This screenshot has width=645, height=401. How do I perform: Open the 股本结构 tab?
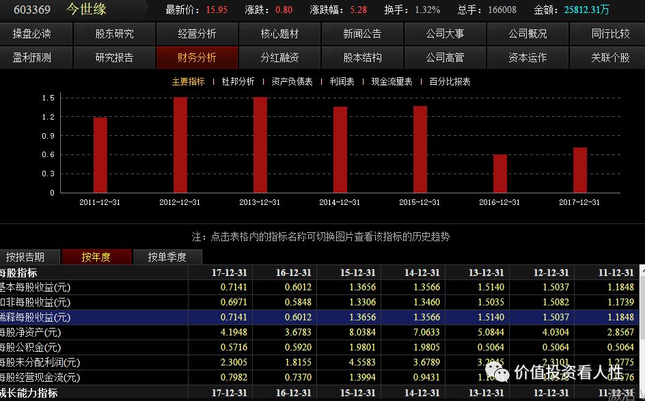pyautogui.click(x=362, y=57)
